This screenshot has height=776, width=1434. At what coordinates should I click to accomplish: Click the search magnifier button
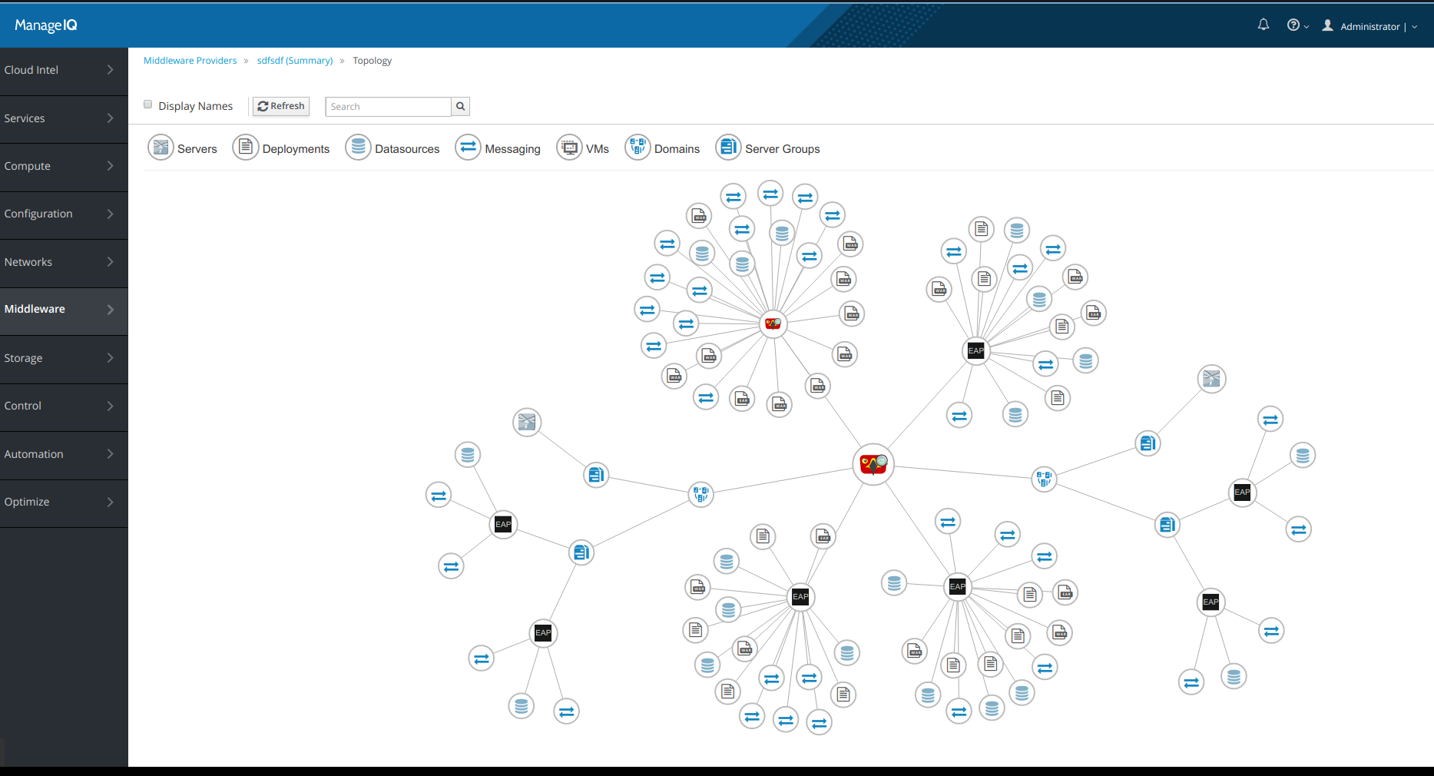(460, 107)
